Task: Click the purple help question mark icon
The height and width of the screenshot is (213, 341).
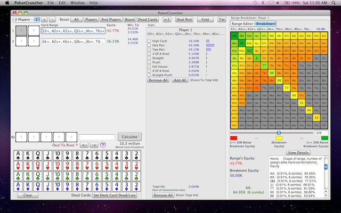Action: (x=103, y=145)
